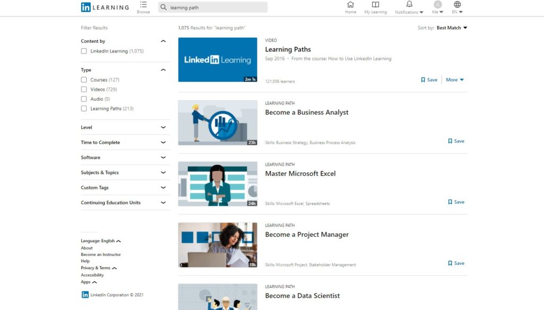Save Master Microsoft Excel path
This screenshot has width=544, height=310.
tap(456, 202)
